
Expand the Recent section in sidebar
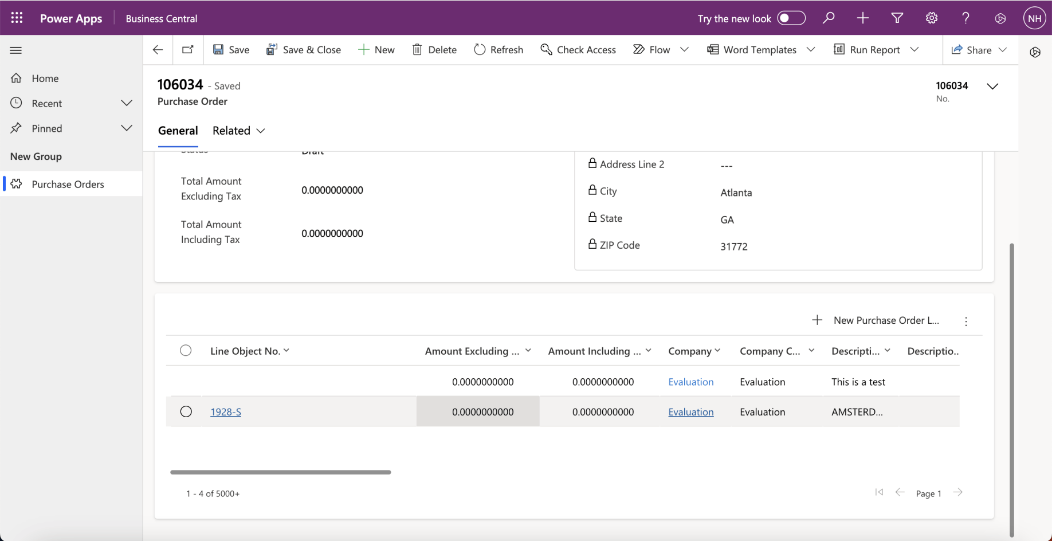pos(127,103)
